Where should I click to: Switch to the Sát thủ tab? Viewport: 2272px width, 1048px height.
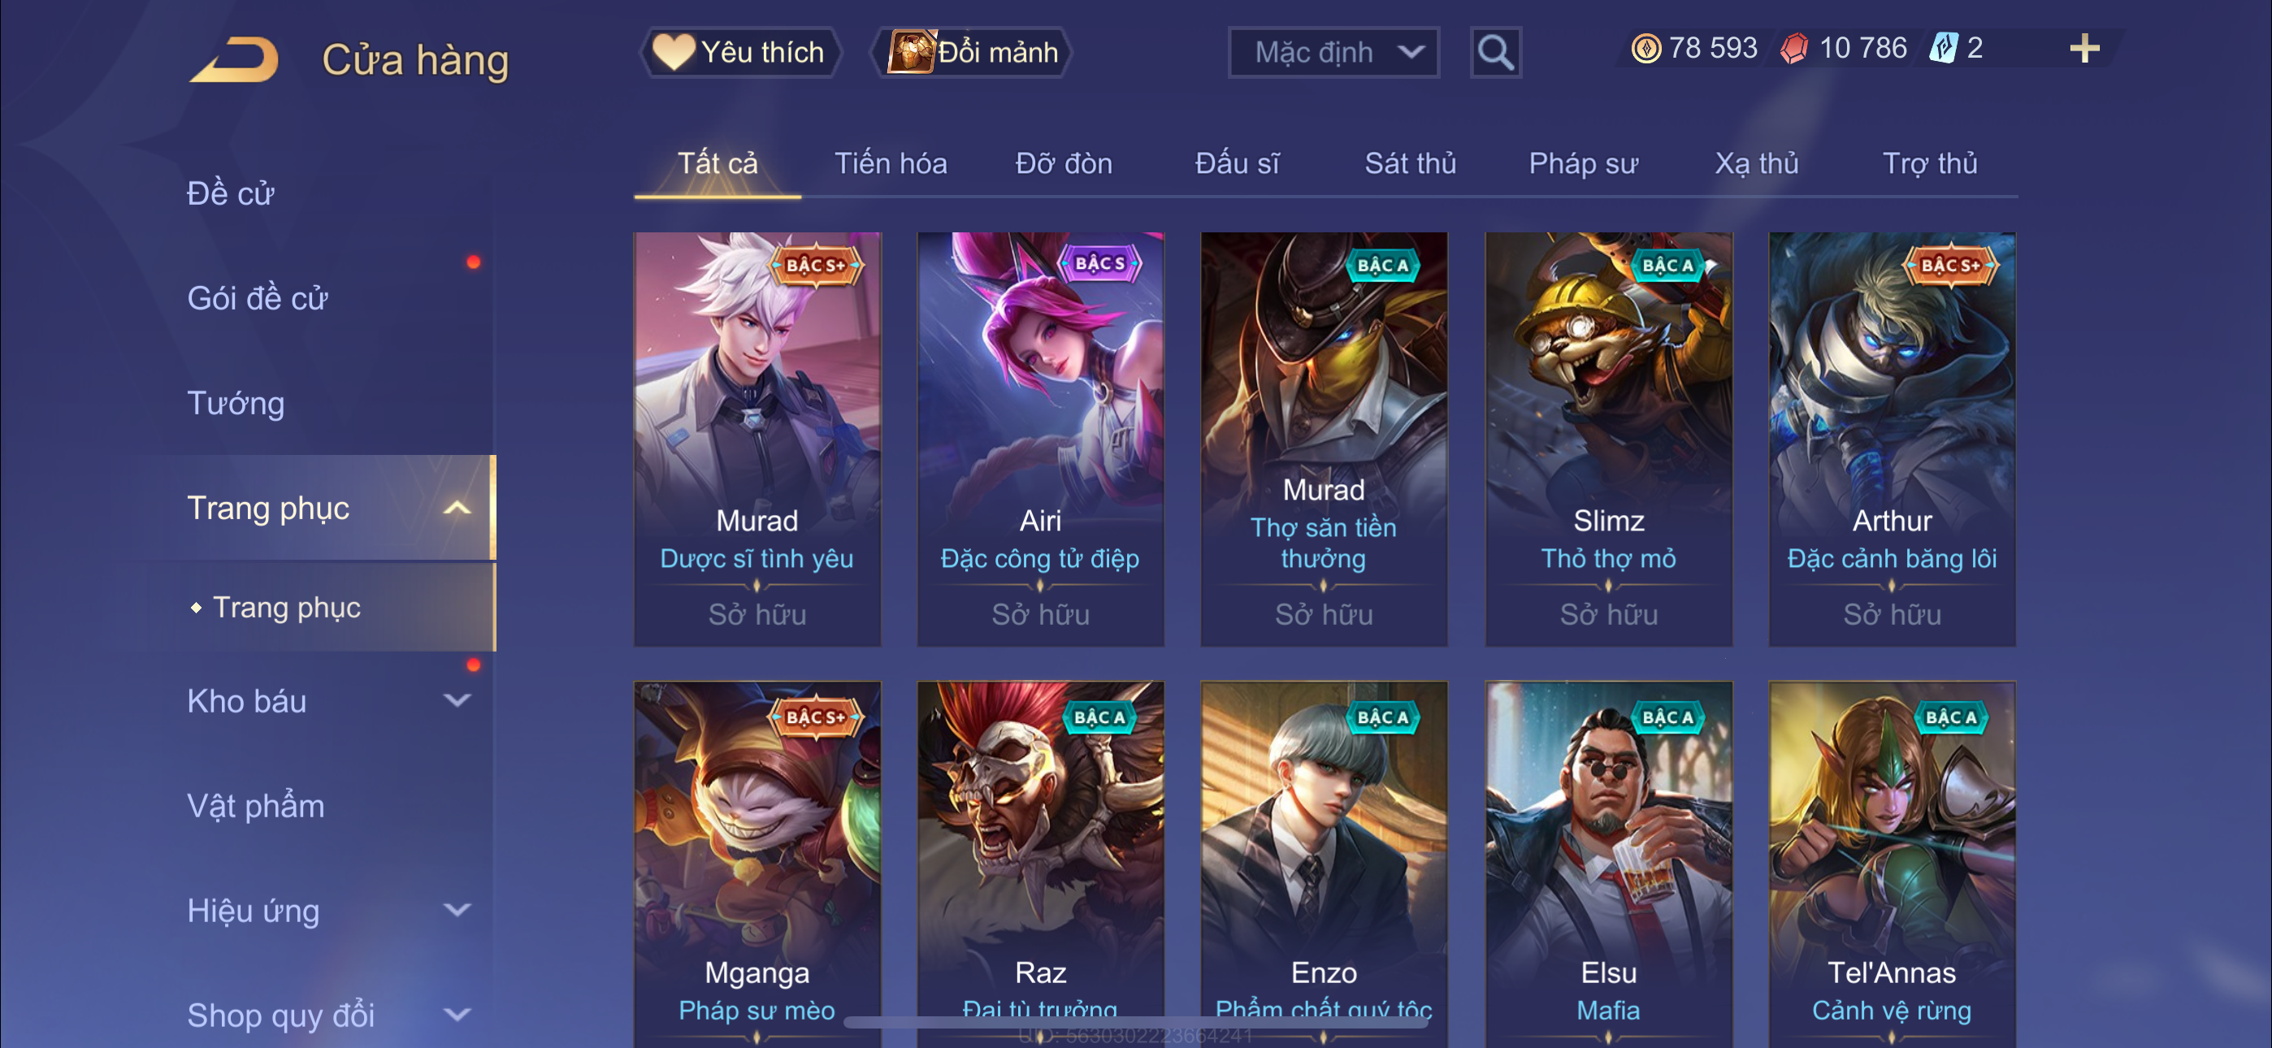1409,163
